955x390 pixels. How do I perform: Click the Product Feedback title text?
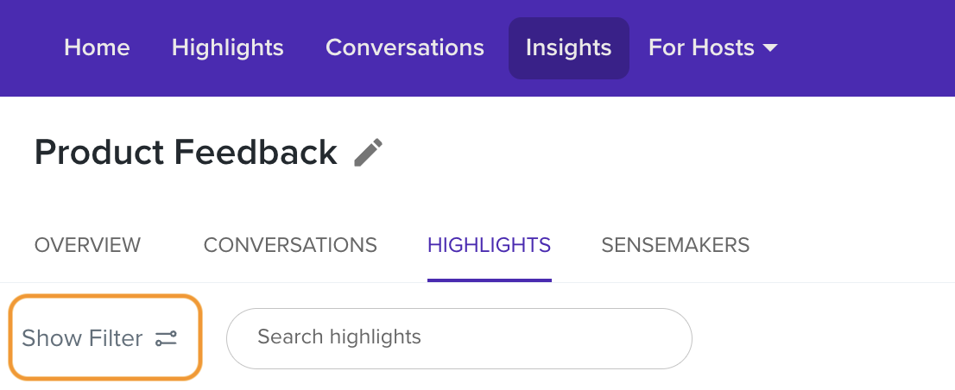coord(186,153)
